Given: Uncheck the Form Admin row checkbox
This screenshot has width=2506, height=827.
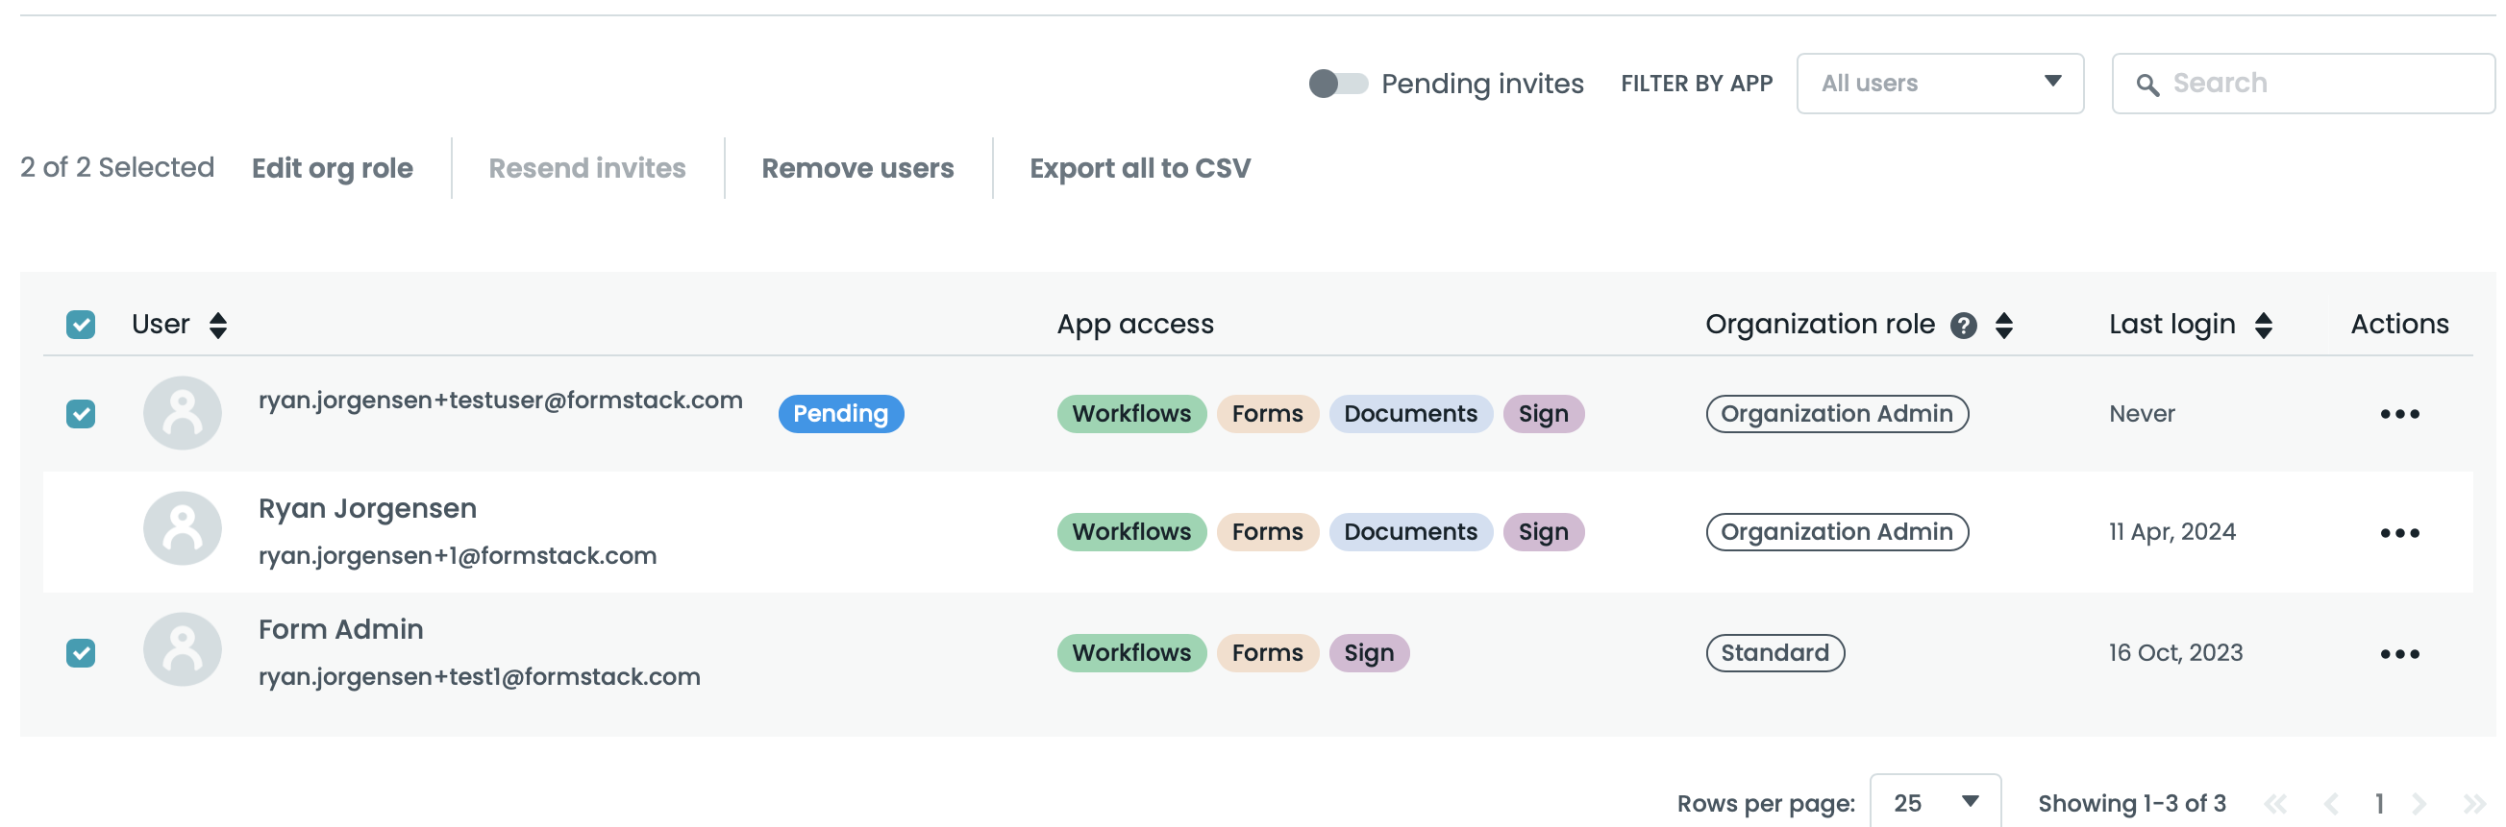Looking at the screenshot, I should pyautogui.click(x=81, y=653).
